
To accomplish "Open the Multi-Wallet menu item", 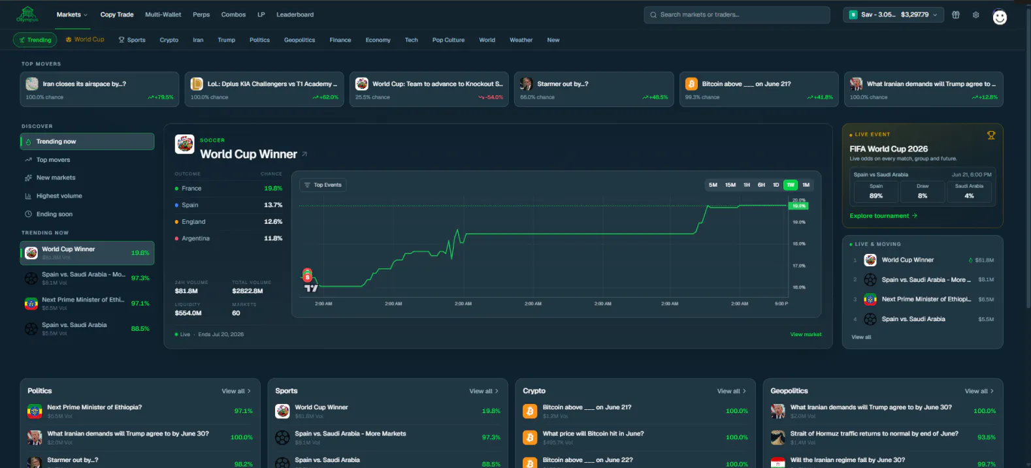I will [x=163, y=14].
